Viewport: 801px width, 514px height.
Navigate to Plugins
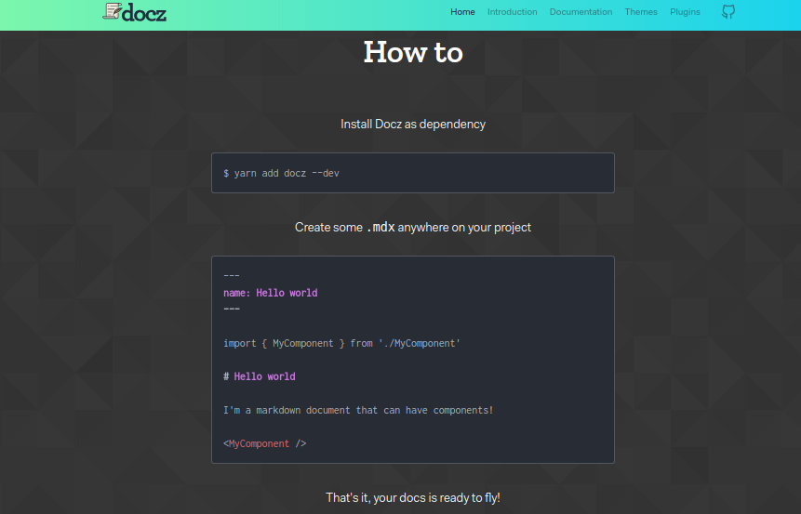point(685,12)
